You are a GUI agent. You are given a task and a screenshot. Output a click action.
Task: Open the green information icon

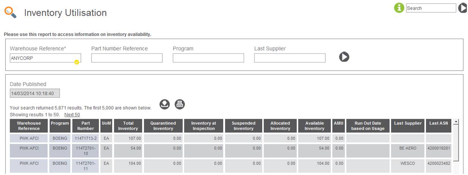(x=399, y=8)
